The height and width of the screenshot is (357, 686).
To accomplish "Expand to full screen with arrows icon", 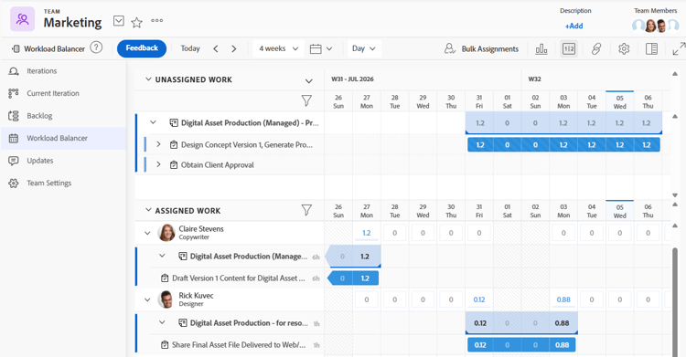I will 679,49.
